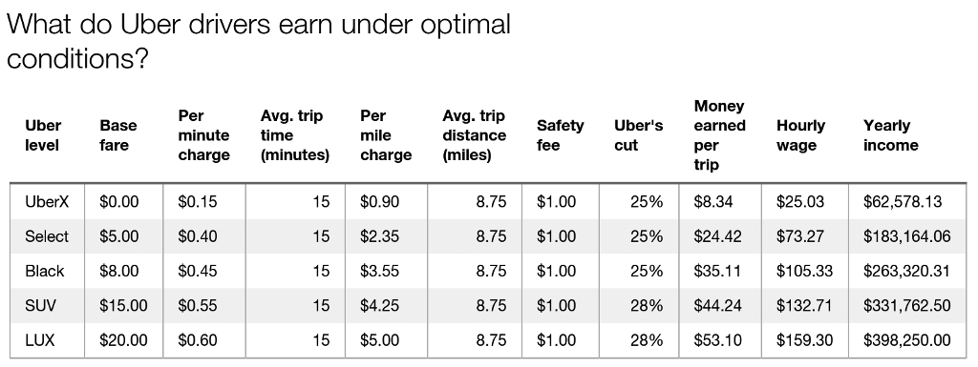
Task: Select the $398,250.00 yearly income cell
Action: pyautogui.click(x=907, y=340)
